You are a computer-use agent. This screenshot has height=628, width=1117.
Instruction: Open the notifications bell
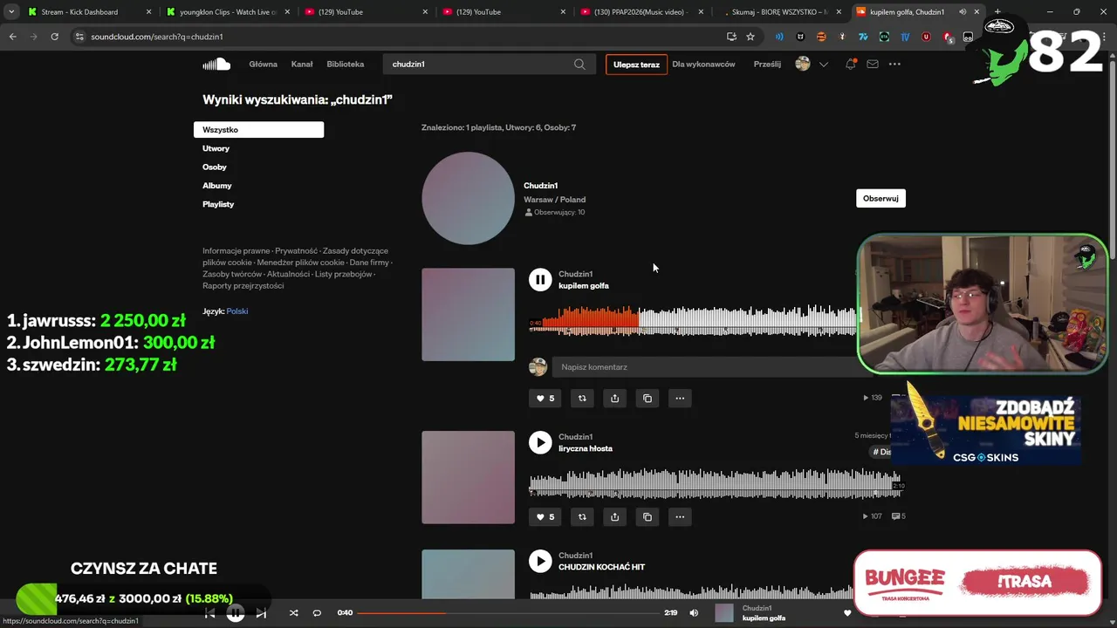[850, 64]
